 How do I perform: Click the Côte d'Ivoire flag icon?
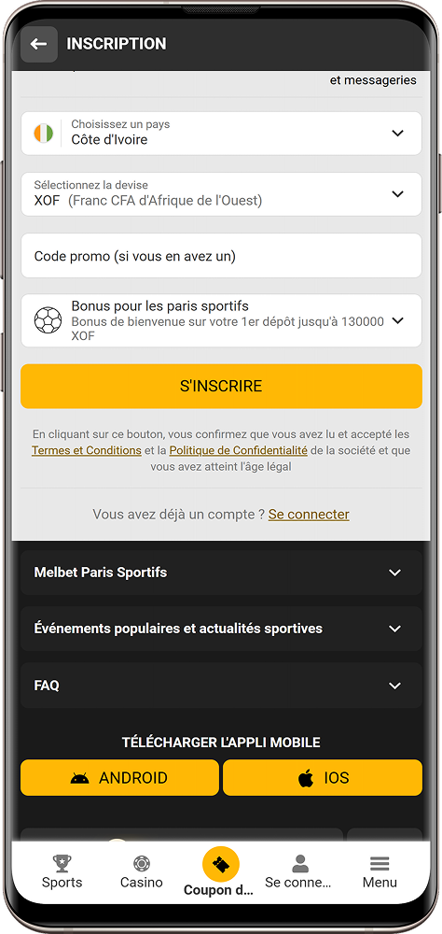coord(44,133)
